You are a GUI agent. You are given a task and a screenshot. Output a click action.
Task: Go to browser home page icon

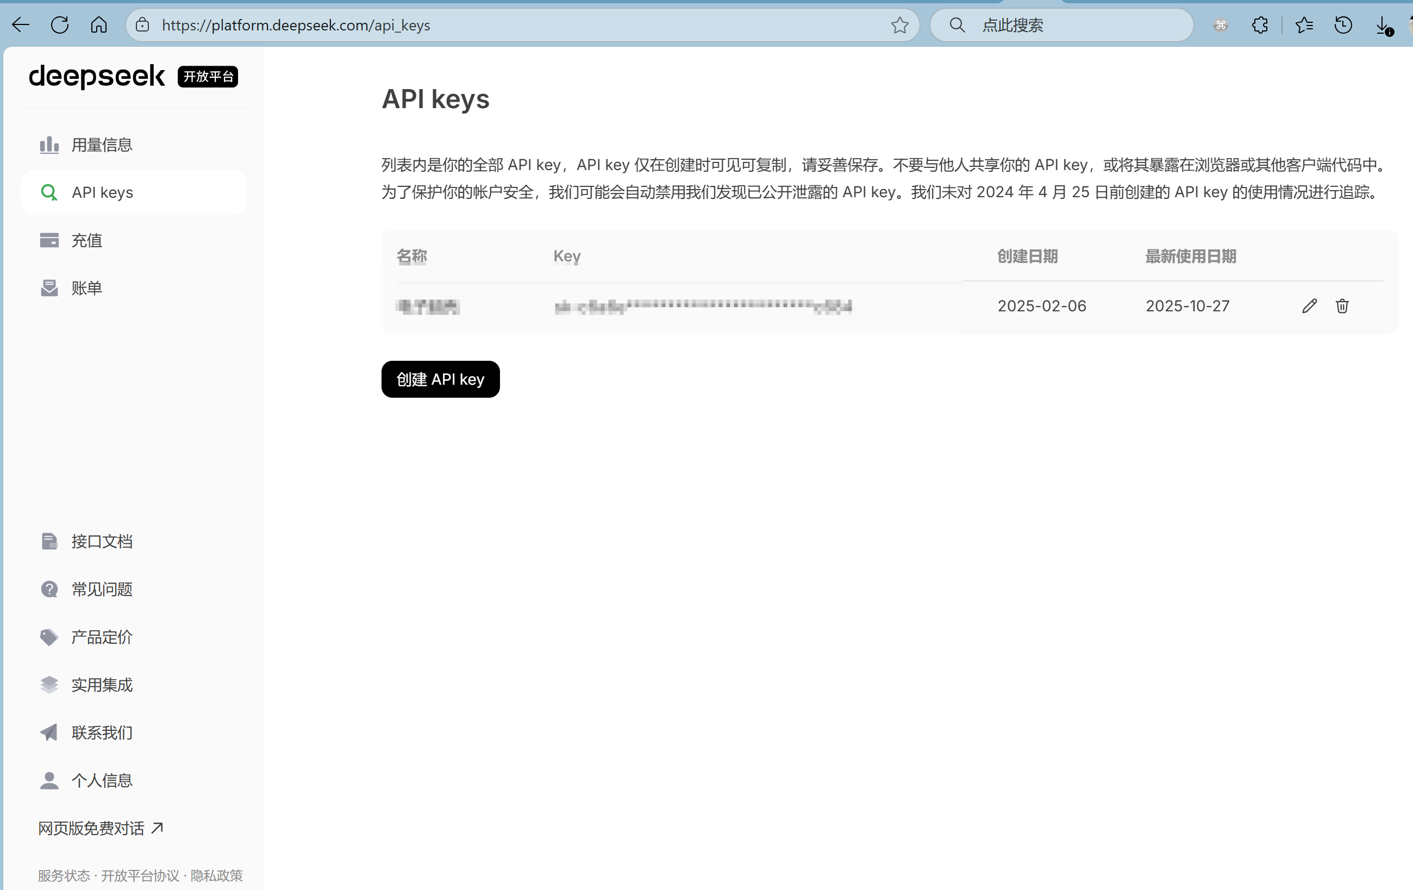click(98, 24)
